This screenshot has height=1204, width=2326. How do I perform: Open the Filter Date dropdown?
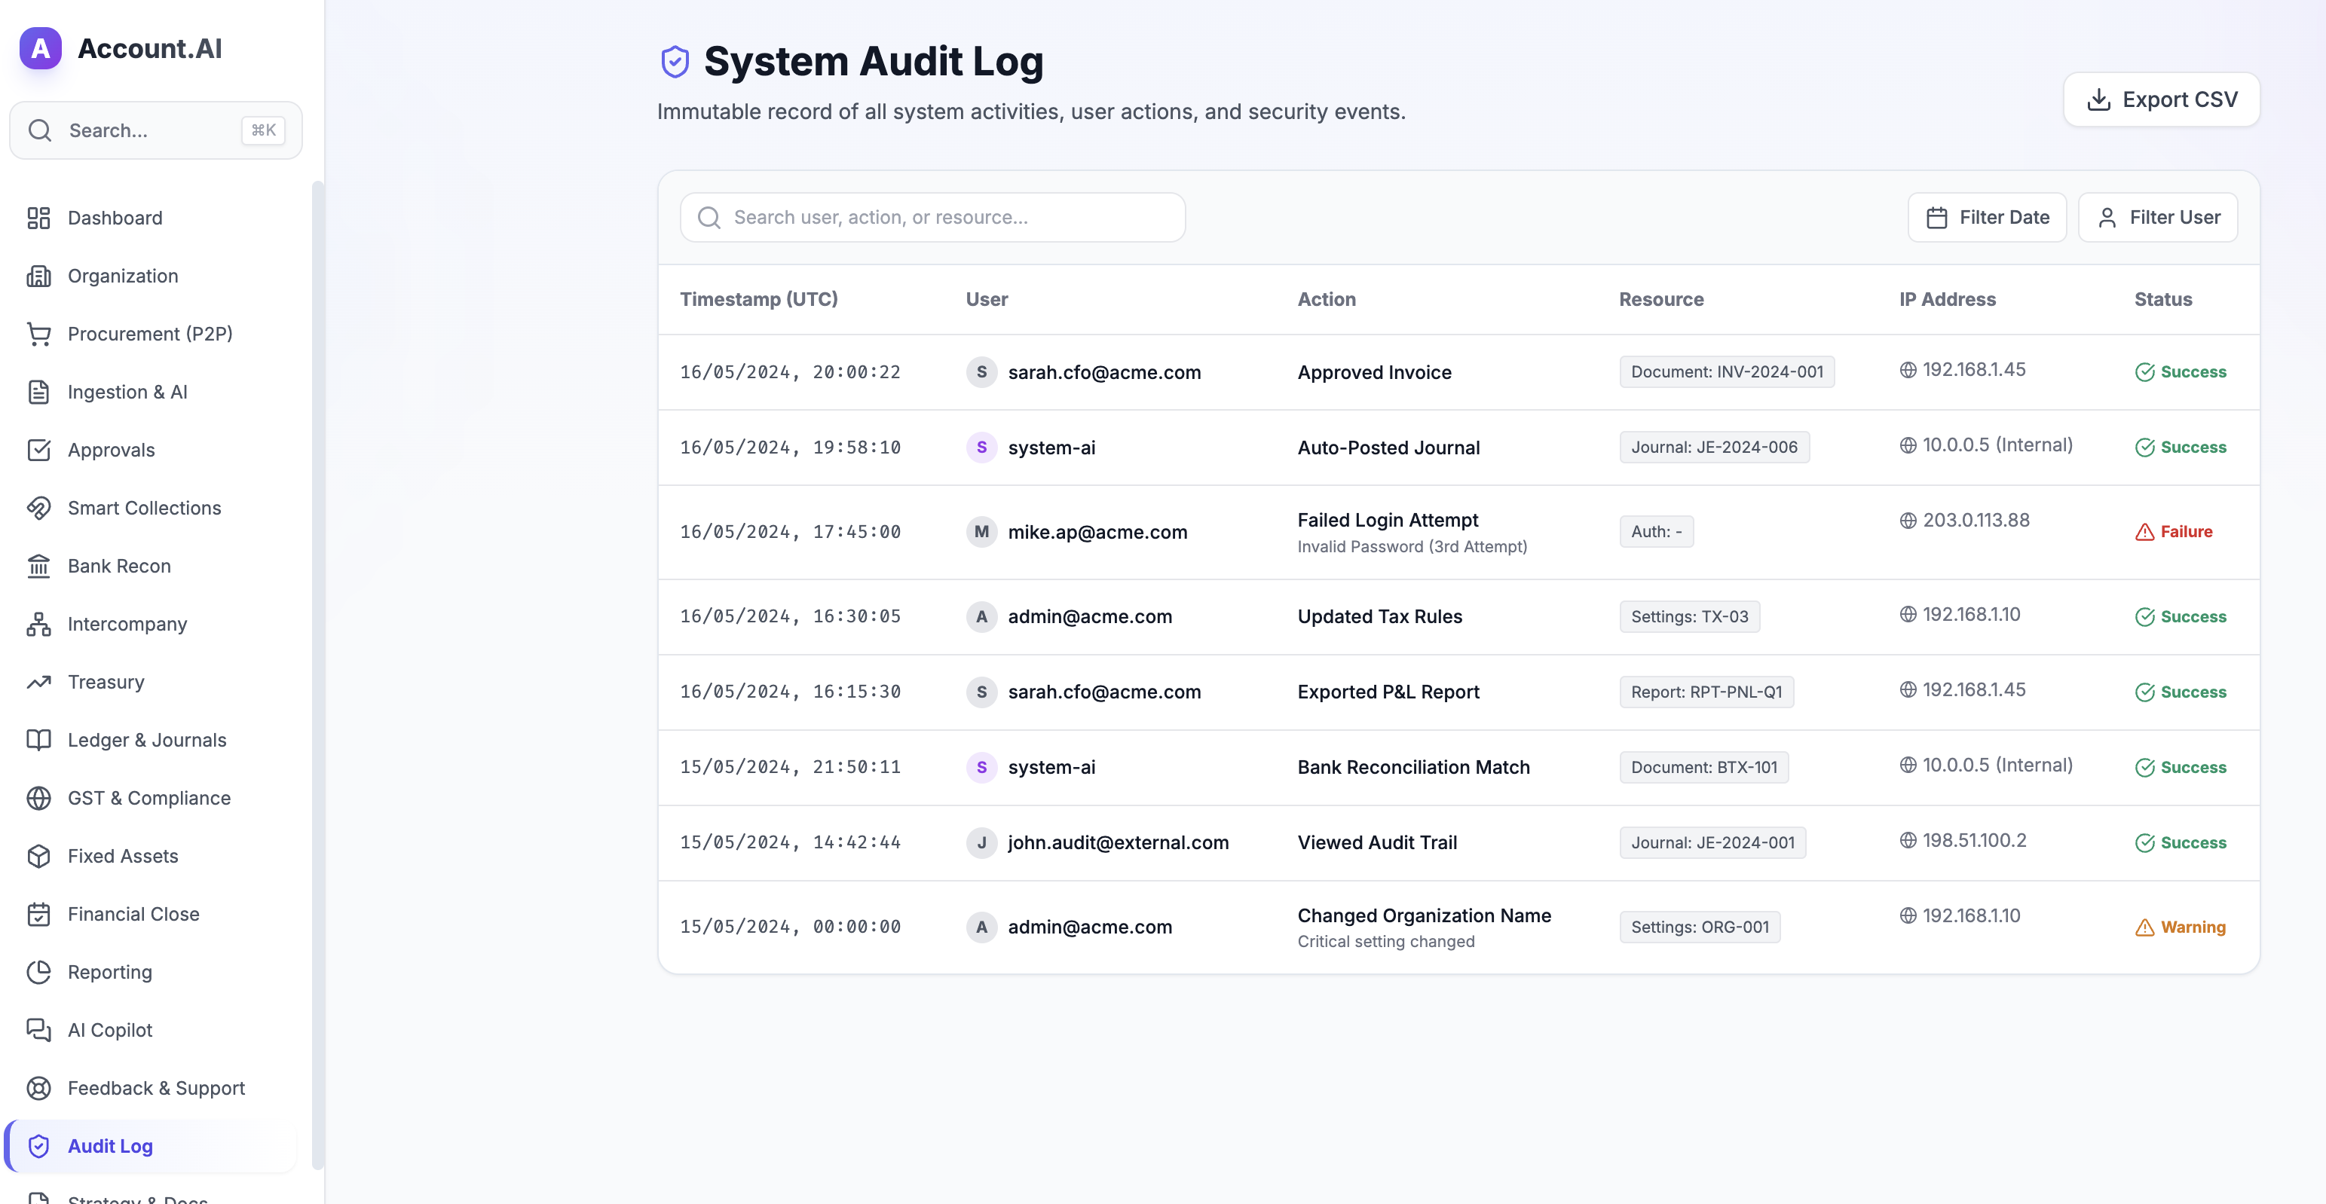pyautogui.click(x=1987, y=218)
